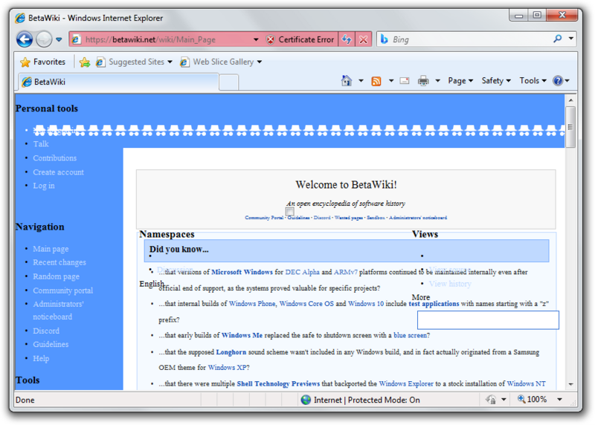Open the Favorites center
The width and height of the screenshot is (595, 425).
tap(42, 62)
